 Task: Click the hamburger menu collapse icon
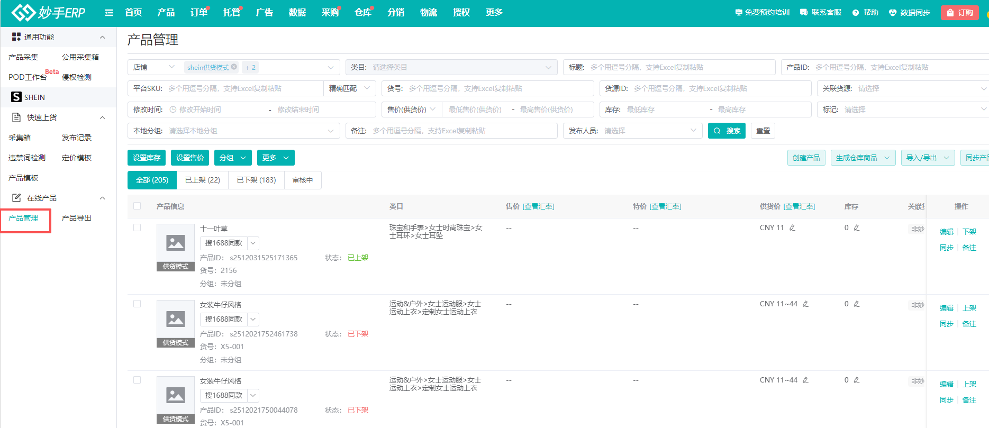(x=109, y=13)
